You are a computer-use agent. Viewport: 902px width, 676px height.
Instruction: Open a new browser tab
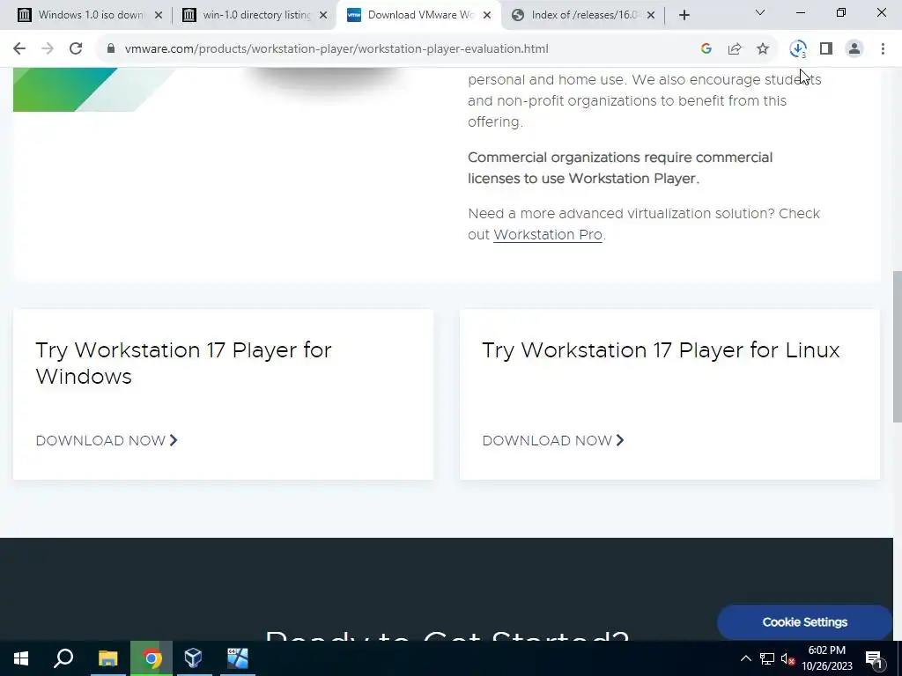pyautogui.click(x=684, y=16)
